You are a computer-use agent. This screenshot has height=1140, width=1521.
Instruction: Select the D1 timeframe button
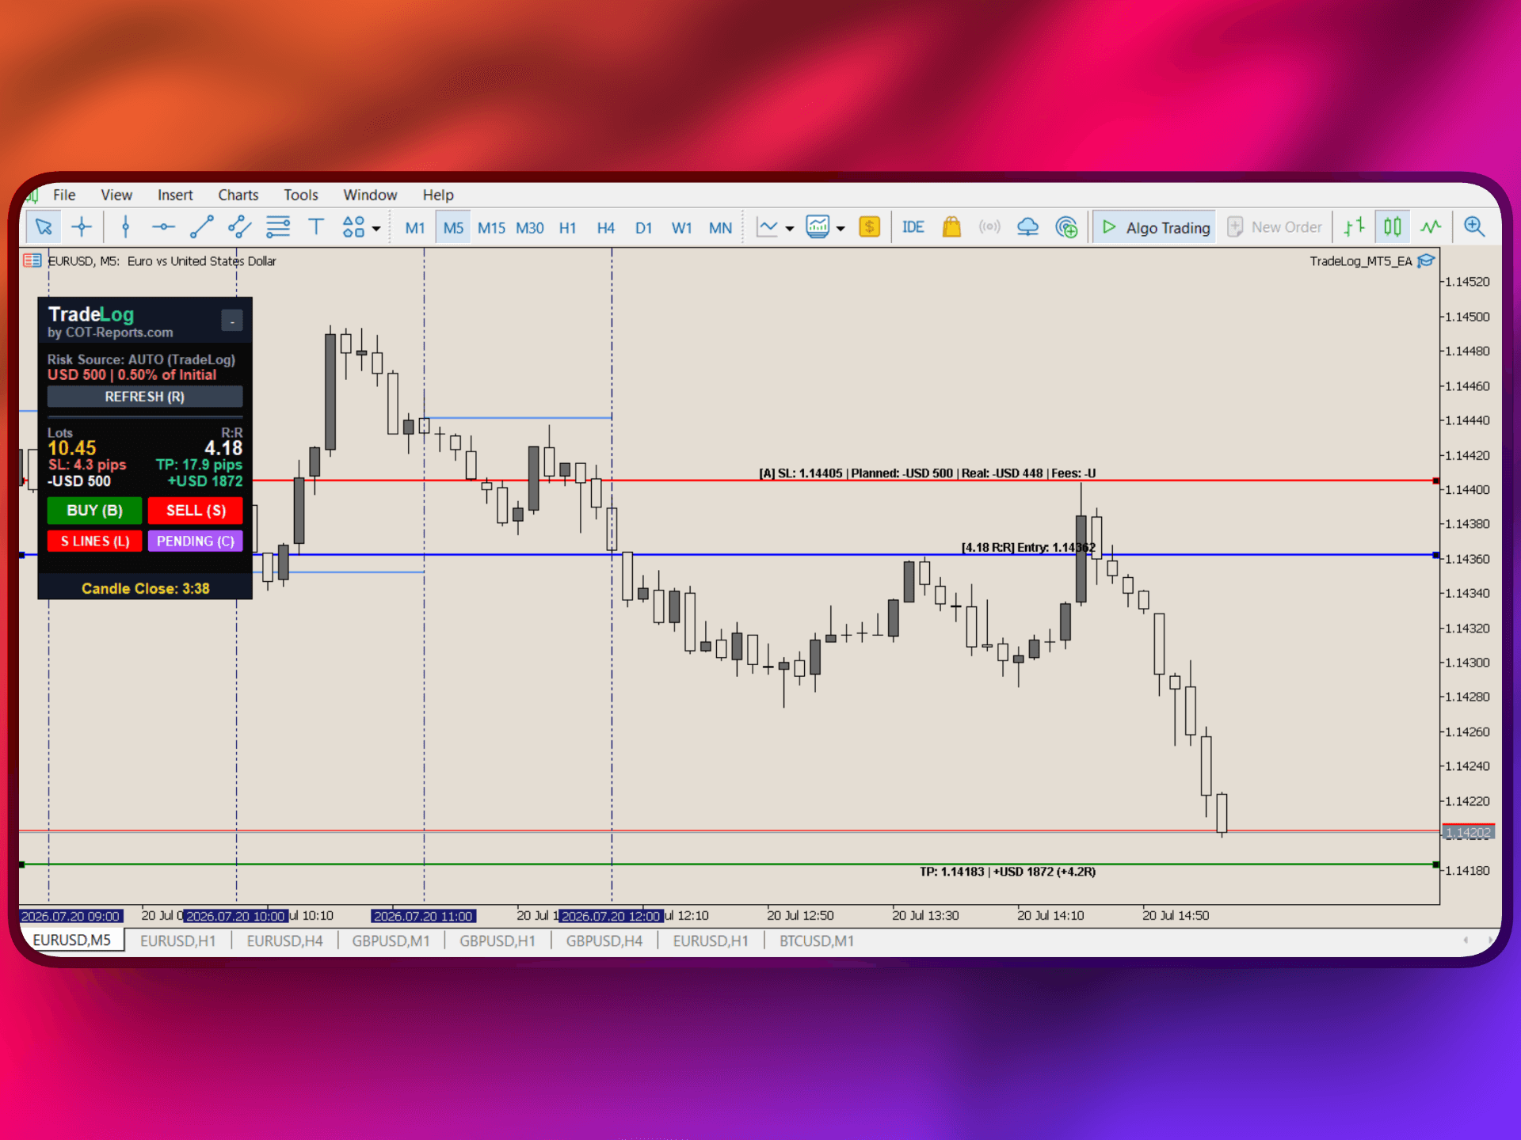pyautogui.click(x=644, y=228)
